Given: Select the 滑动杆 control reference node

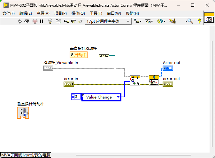Looking at the screenshot, I should tap(79, 55).
